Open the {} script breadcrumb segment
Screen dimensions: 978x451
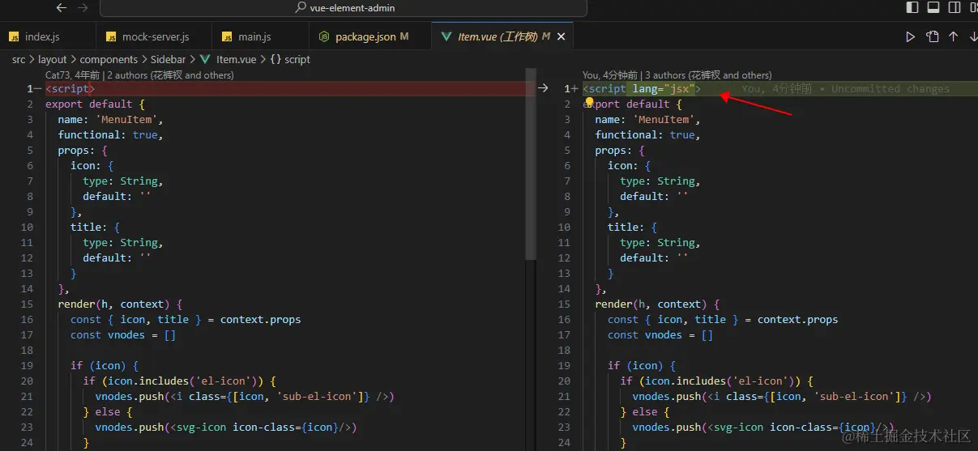(290, 59)
